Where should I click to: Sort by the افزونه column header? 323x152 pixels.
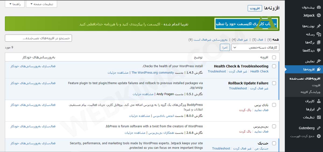(264, 57)
